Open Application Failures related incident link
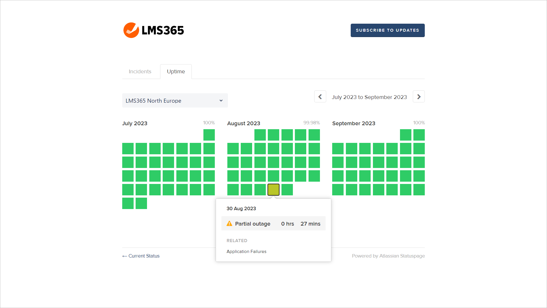This screenshot has height=308, width=547. [x=246, y=252]
